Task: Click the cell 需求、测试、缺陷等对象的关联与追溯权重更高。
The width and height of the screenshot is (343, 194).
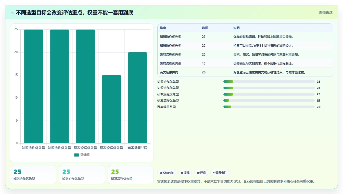Action: point(266,55)
